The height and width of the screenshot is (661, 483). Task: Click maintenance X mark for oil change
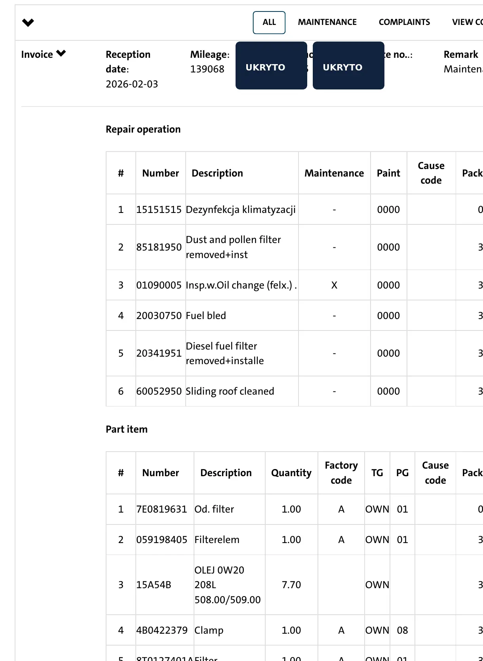point(334,285)
